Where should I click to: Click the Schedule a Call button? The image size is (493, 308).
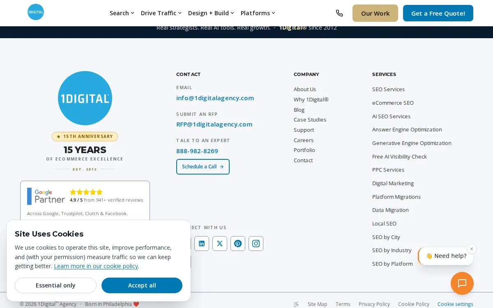pyautogui.click(x=203, y=167)
